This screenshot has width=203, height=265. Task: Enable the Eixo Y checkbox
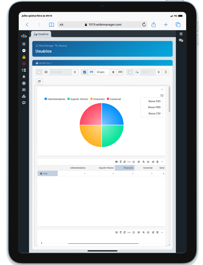[x=130, y=72]
